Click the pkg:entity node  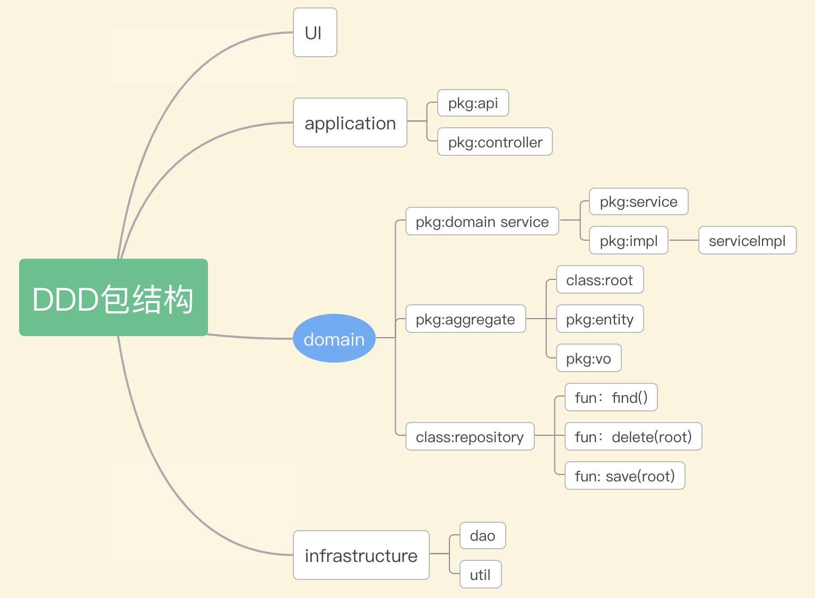tap(600, 319)
